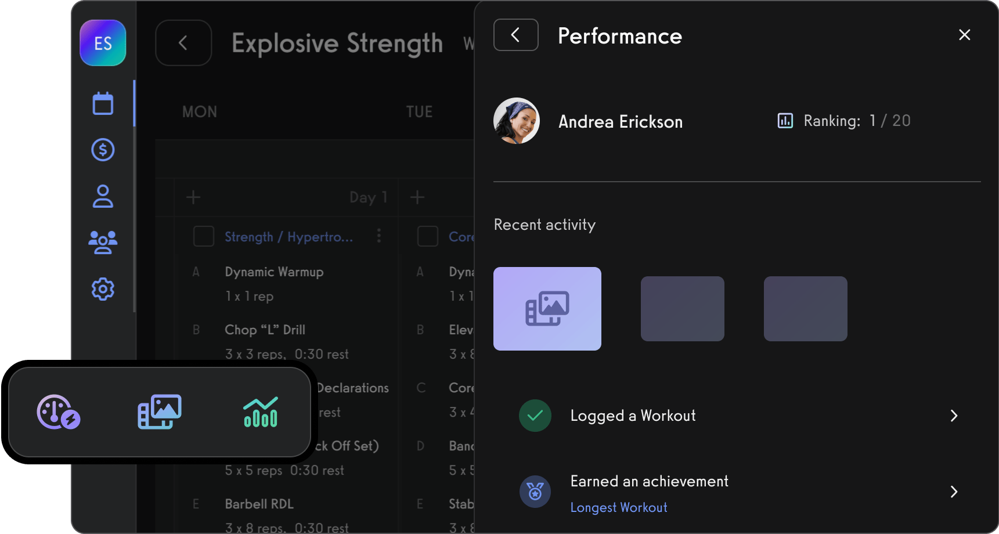
Task: Click the plus button above Day 1
Action: 193,197
